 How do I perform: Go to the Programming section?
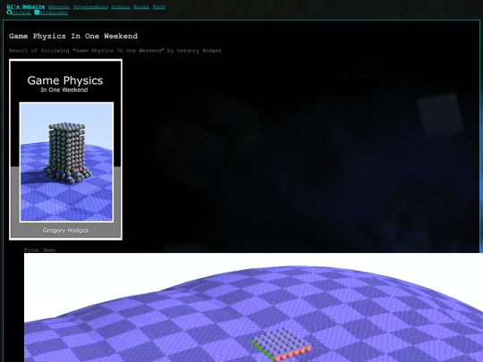coord(91,7)
